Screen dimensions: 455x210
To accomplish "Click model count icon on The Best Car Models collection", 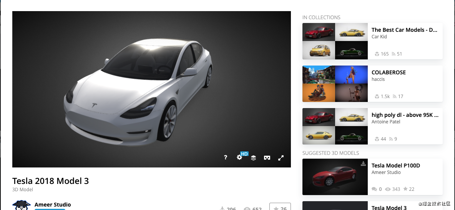I will (x=377, y=54).
